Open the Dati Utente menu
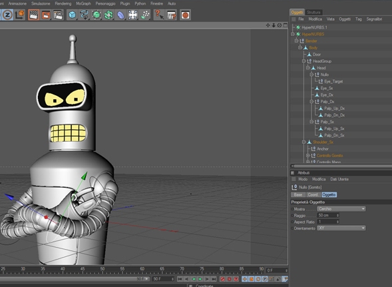Screen dimensions: 392x287 339,179
